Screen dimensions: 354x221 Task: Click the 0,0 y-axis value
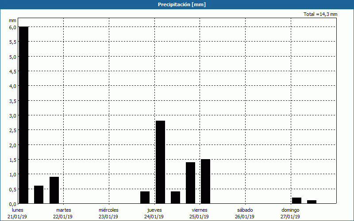pos(13,204)
